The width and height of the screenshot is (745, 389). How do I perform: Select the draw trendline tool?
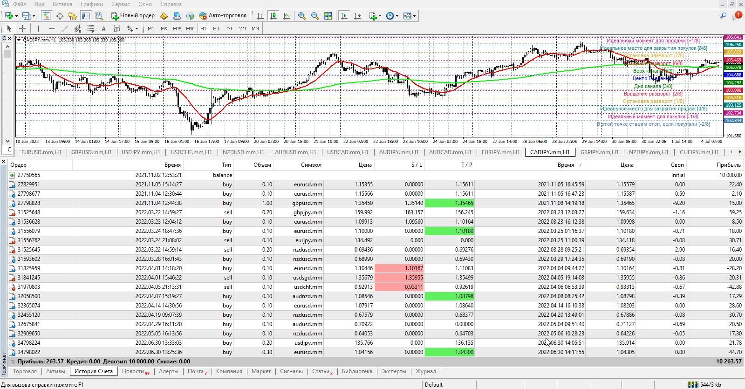[65, 28]
